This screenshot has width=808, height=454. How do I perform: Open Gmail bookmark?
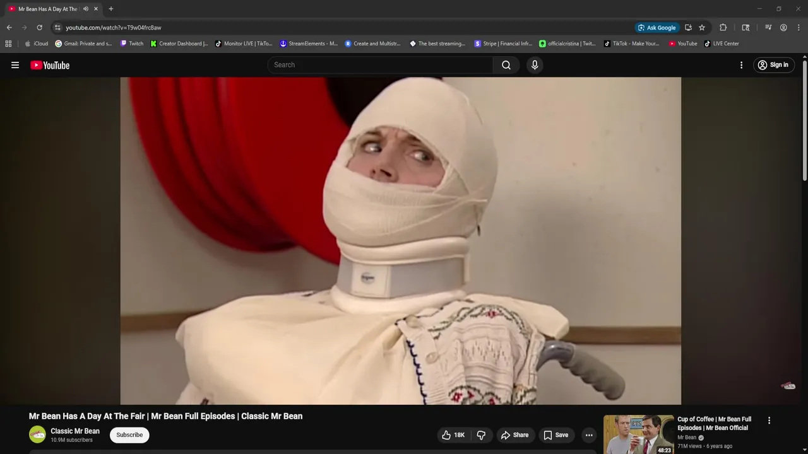tap(83, 44)
